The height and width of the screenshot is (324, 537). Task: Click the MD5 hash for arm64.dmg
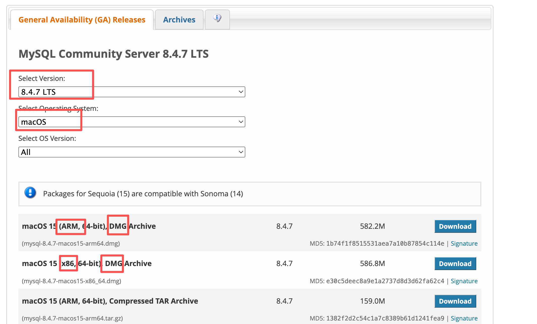tap(385, 244)
